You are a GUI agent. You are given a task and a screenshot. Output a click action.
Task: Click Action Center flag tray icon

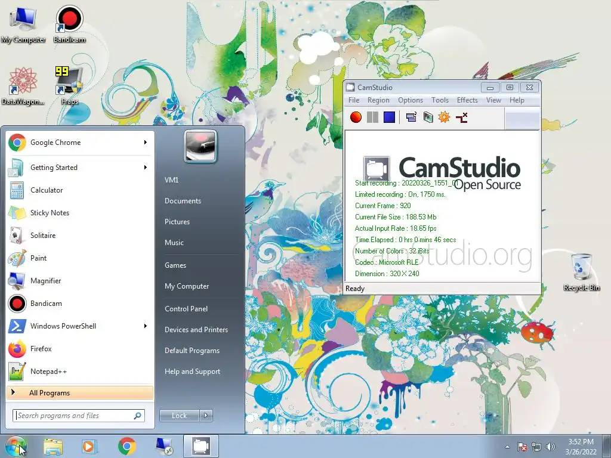521,447
